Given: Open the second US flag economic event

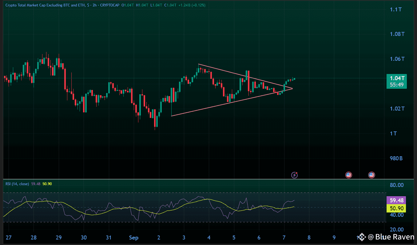Looking at the screenshot, I should point(371,175).
